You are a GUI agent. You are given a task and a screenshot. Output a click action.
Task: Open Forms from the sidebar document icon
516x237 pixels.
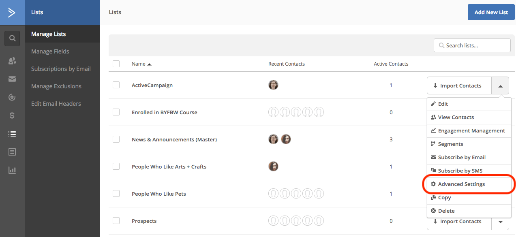click(x=12, y=152)
